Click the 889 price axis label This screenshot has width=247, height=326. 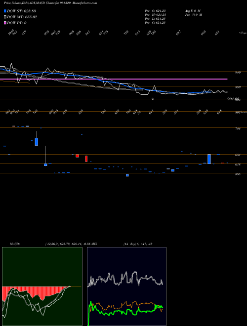point(238,87)
